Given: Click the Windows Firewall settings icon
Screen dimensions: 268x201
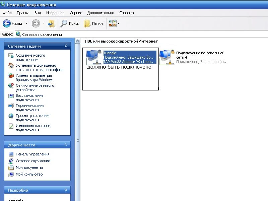Looking at the screenshot, I should [x=11, y=76].
